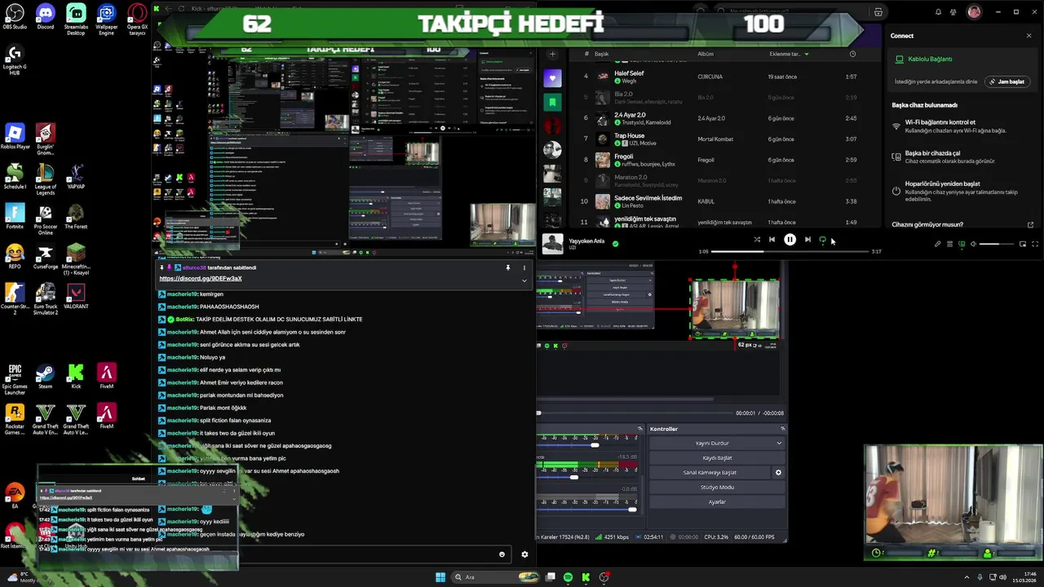Mute Spotify volume speaker icon

point(974,244)
